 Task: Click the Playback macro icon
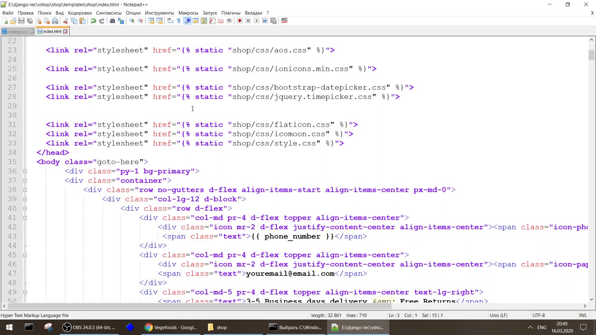click(256, 21)
